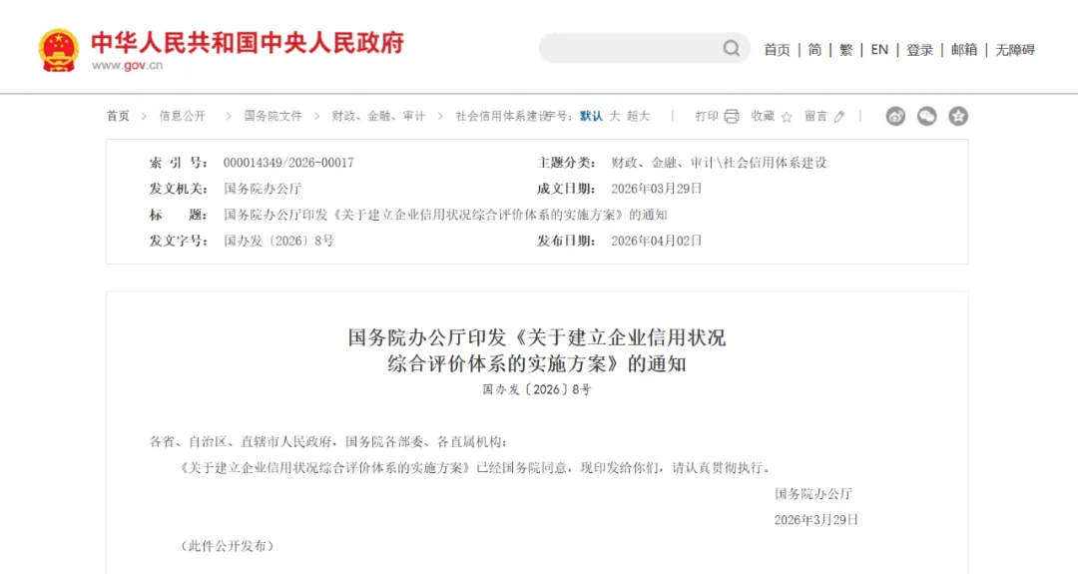
Task: Click the printer icon
Action: (732, 116)
